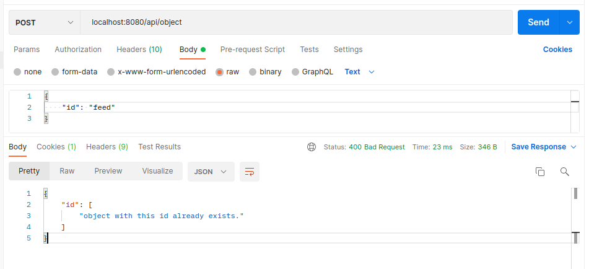Open the Text format dropdown
The width and height of the screenshot is (589, 269).
(x=359, y=72)
